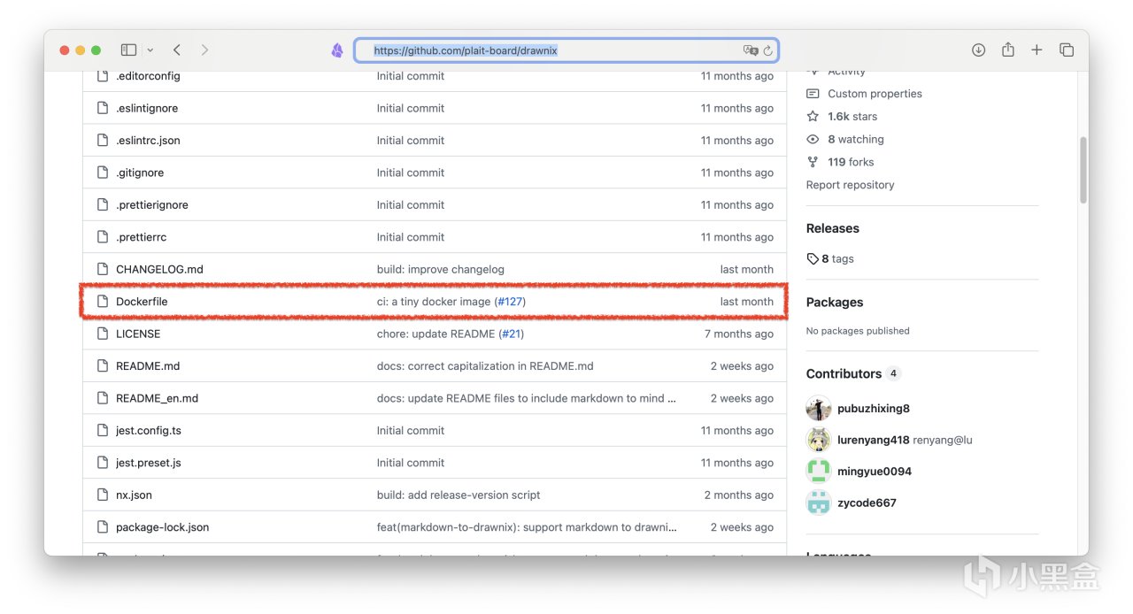Open the Releases heading link
The height and width of the screenshot is (614, 1133).
(832, 228)
